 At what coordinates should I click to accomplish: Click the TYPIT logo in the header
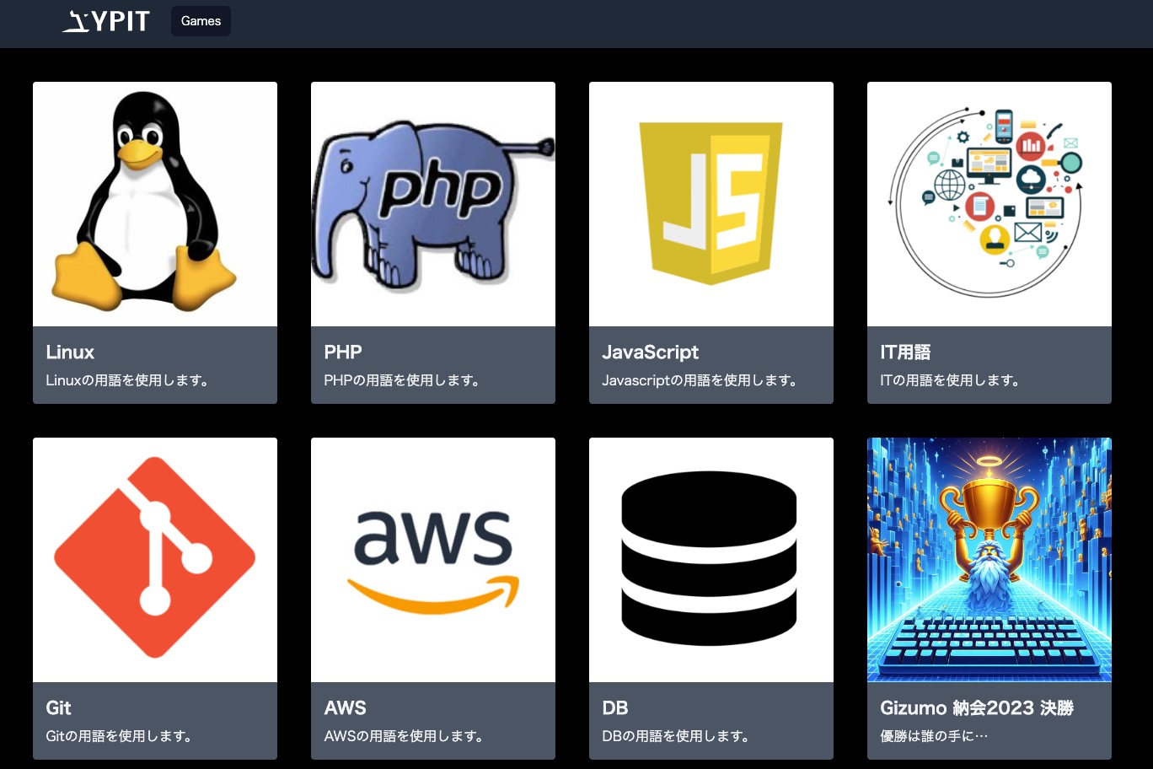tap(106, 21)
